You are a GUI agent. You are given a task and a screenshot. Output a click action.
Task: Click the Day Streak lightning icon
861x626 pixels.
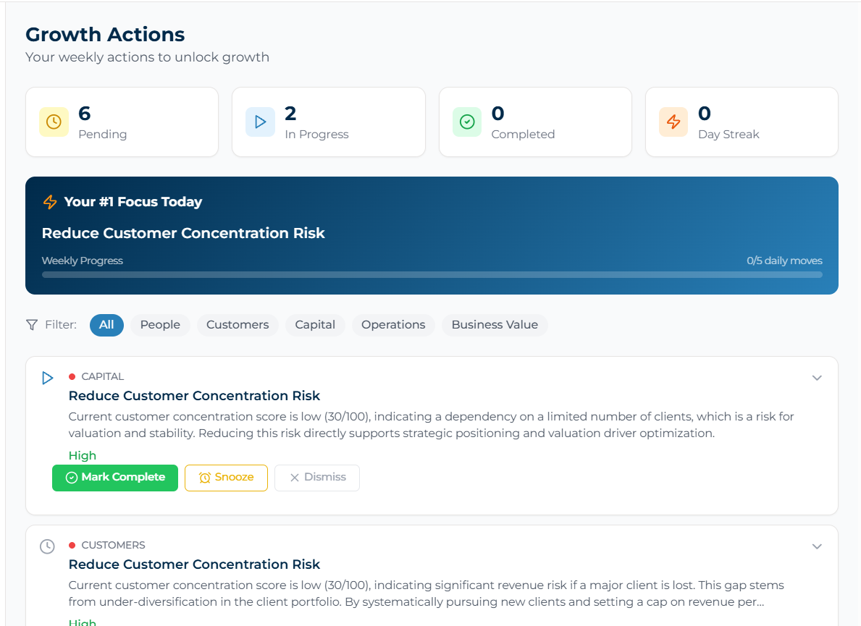coord(673,122)
